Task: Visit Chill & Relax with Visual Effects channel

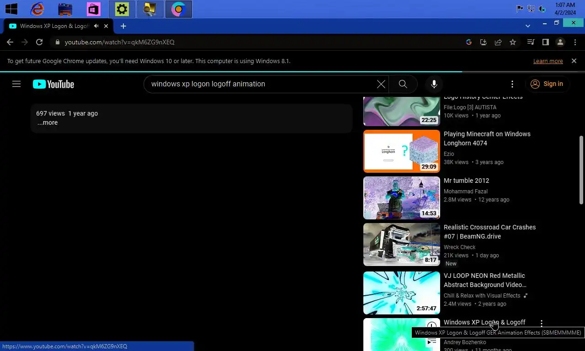Action: [x=482, y=296]
